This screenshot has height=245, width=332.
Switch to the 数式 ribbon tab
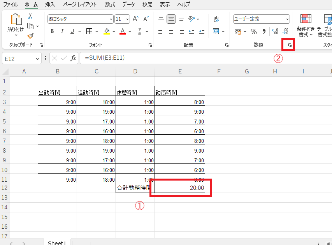pyautogui.click(x=110, y=5)
